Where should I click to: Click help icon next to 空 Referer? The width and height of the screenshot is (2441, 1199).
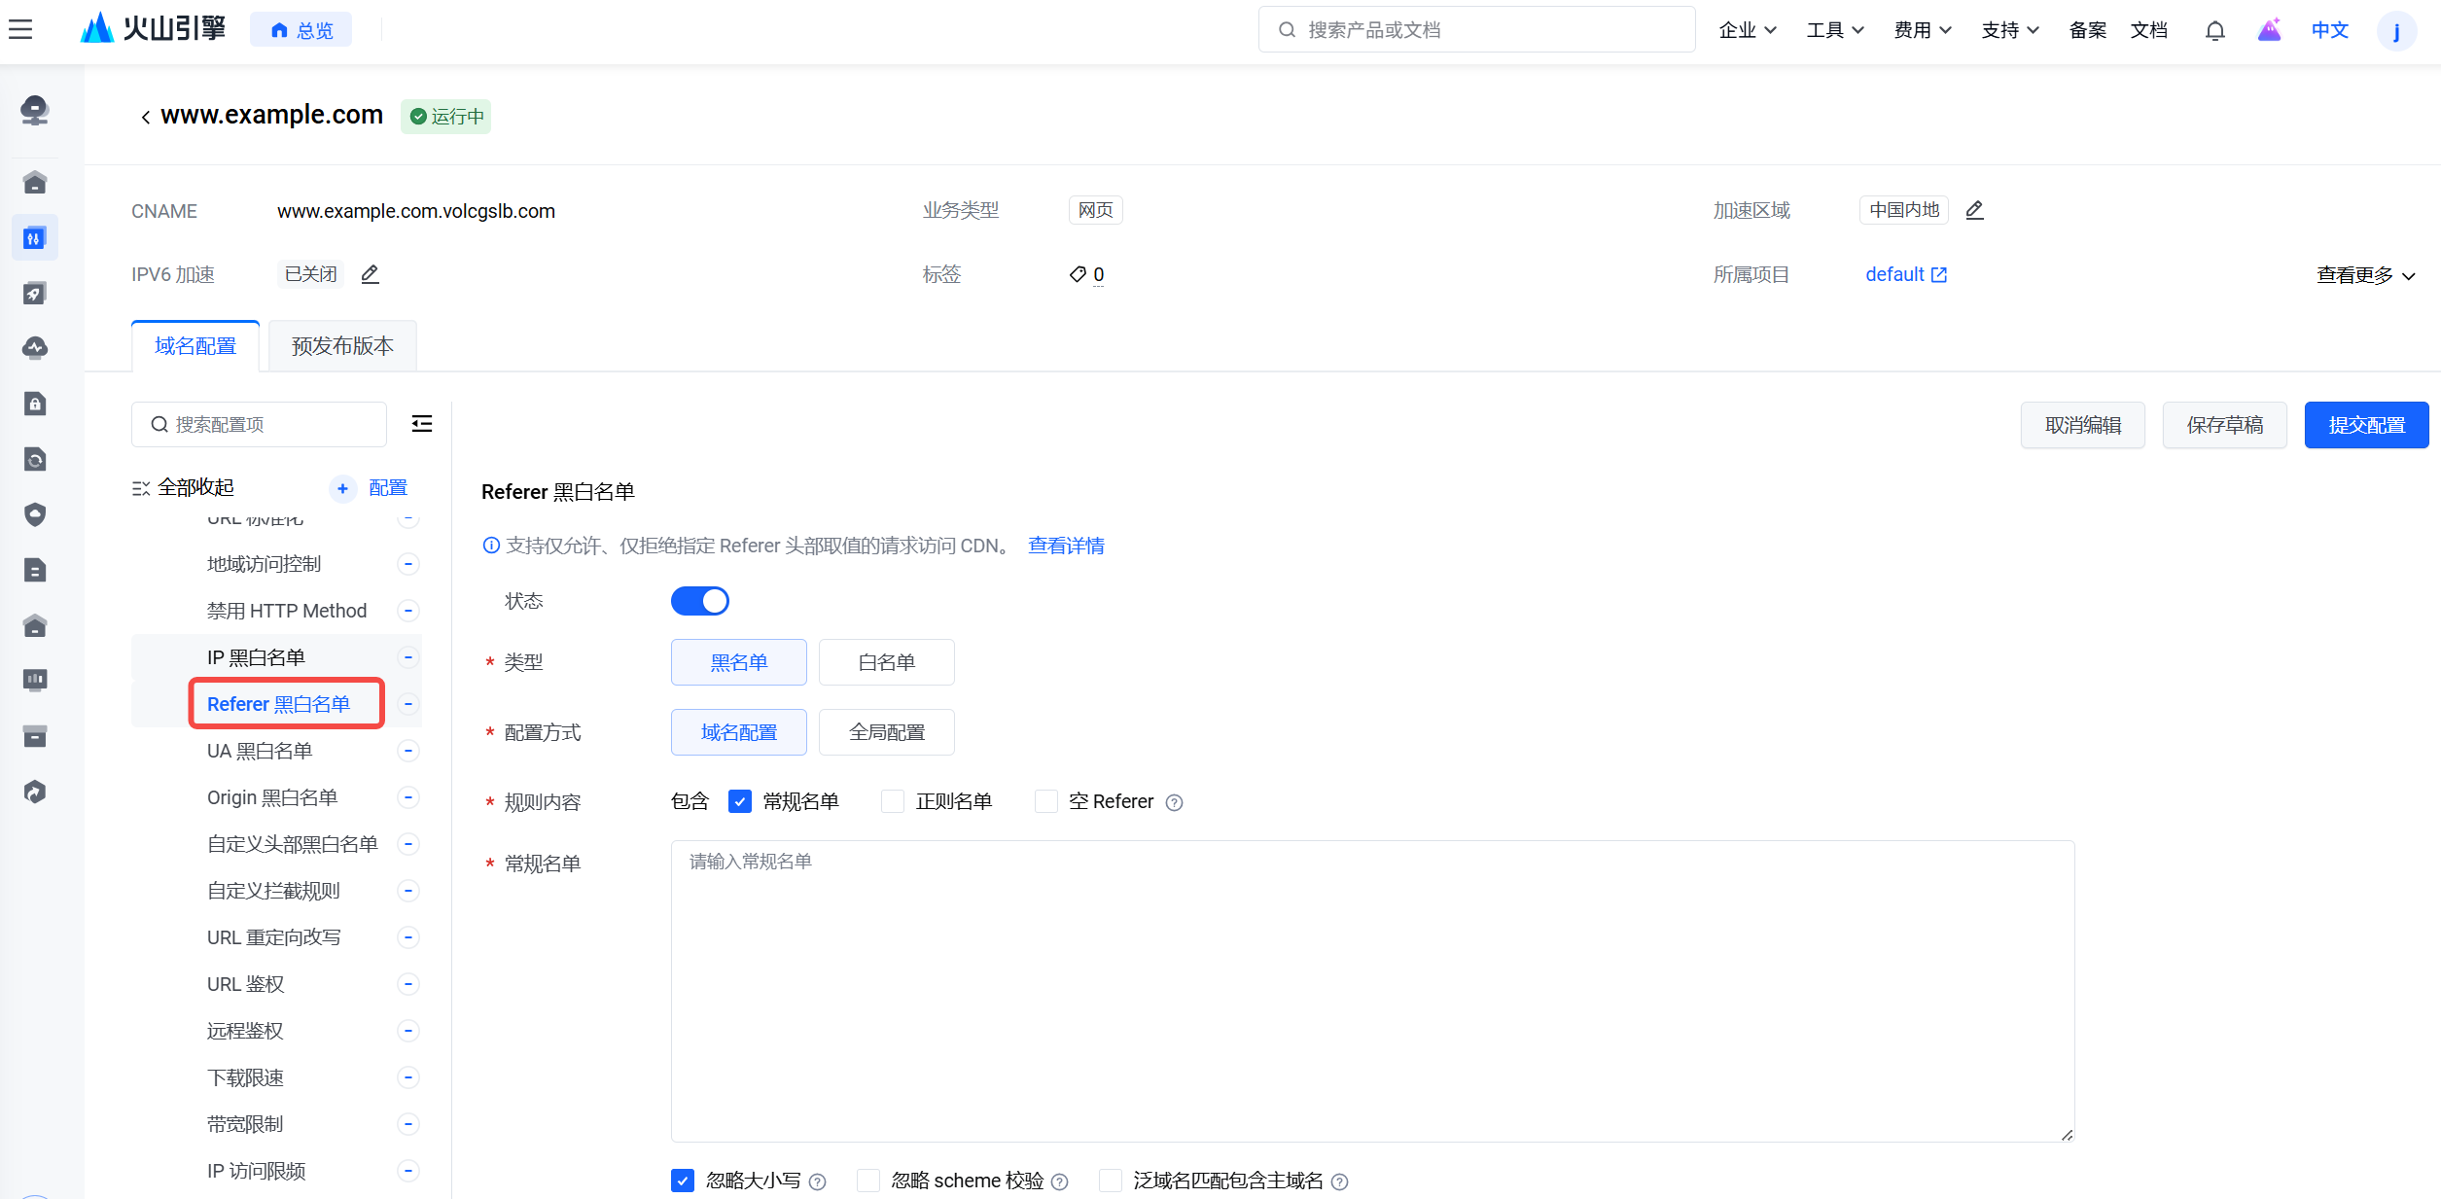tap(1174, 802)
